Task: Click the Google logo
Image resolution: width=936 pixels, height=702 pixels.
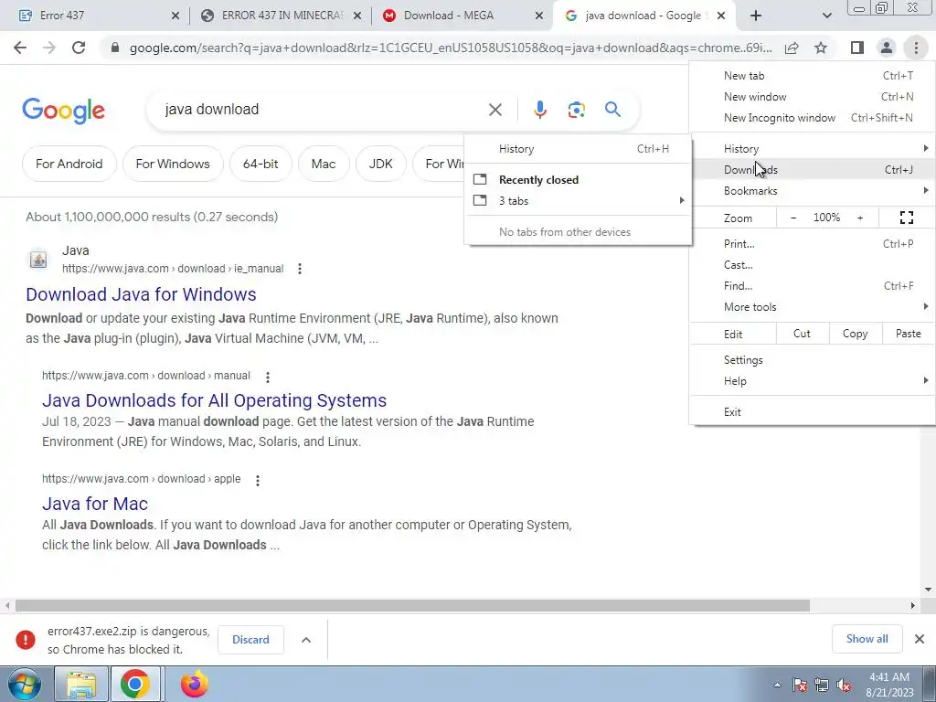Action: click(64, 111)
